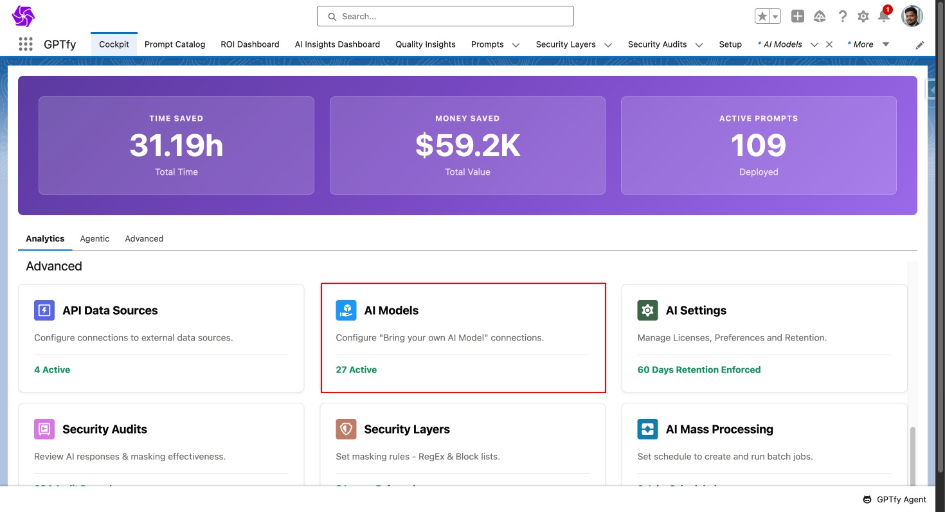Open the Favorites list dropdown arrow
The image size is (945, 512).
[775, 17]
